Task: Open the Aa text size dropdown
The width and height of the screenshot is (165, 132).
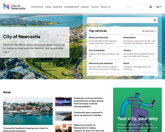Action: 158,7
